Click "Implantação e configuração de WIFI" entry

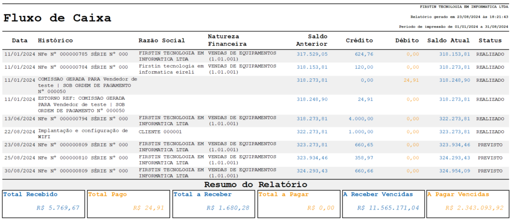click(x=83, y=134)
